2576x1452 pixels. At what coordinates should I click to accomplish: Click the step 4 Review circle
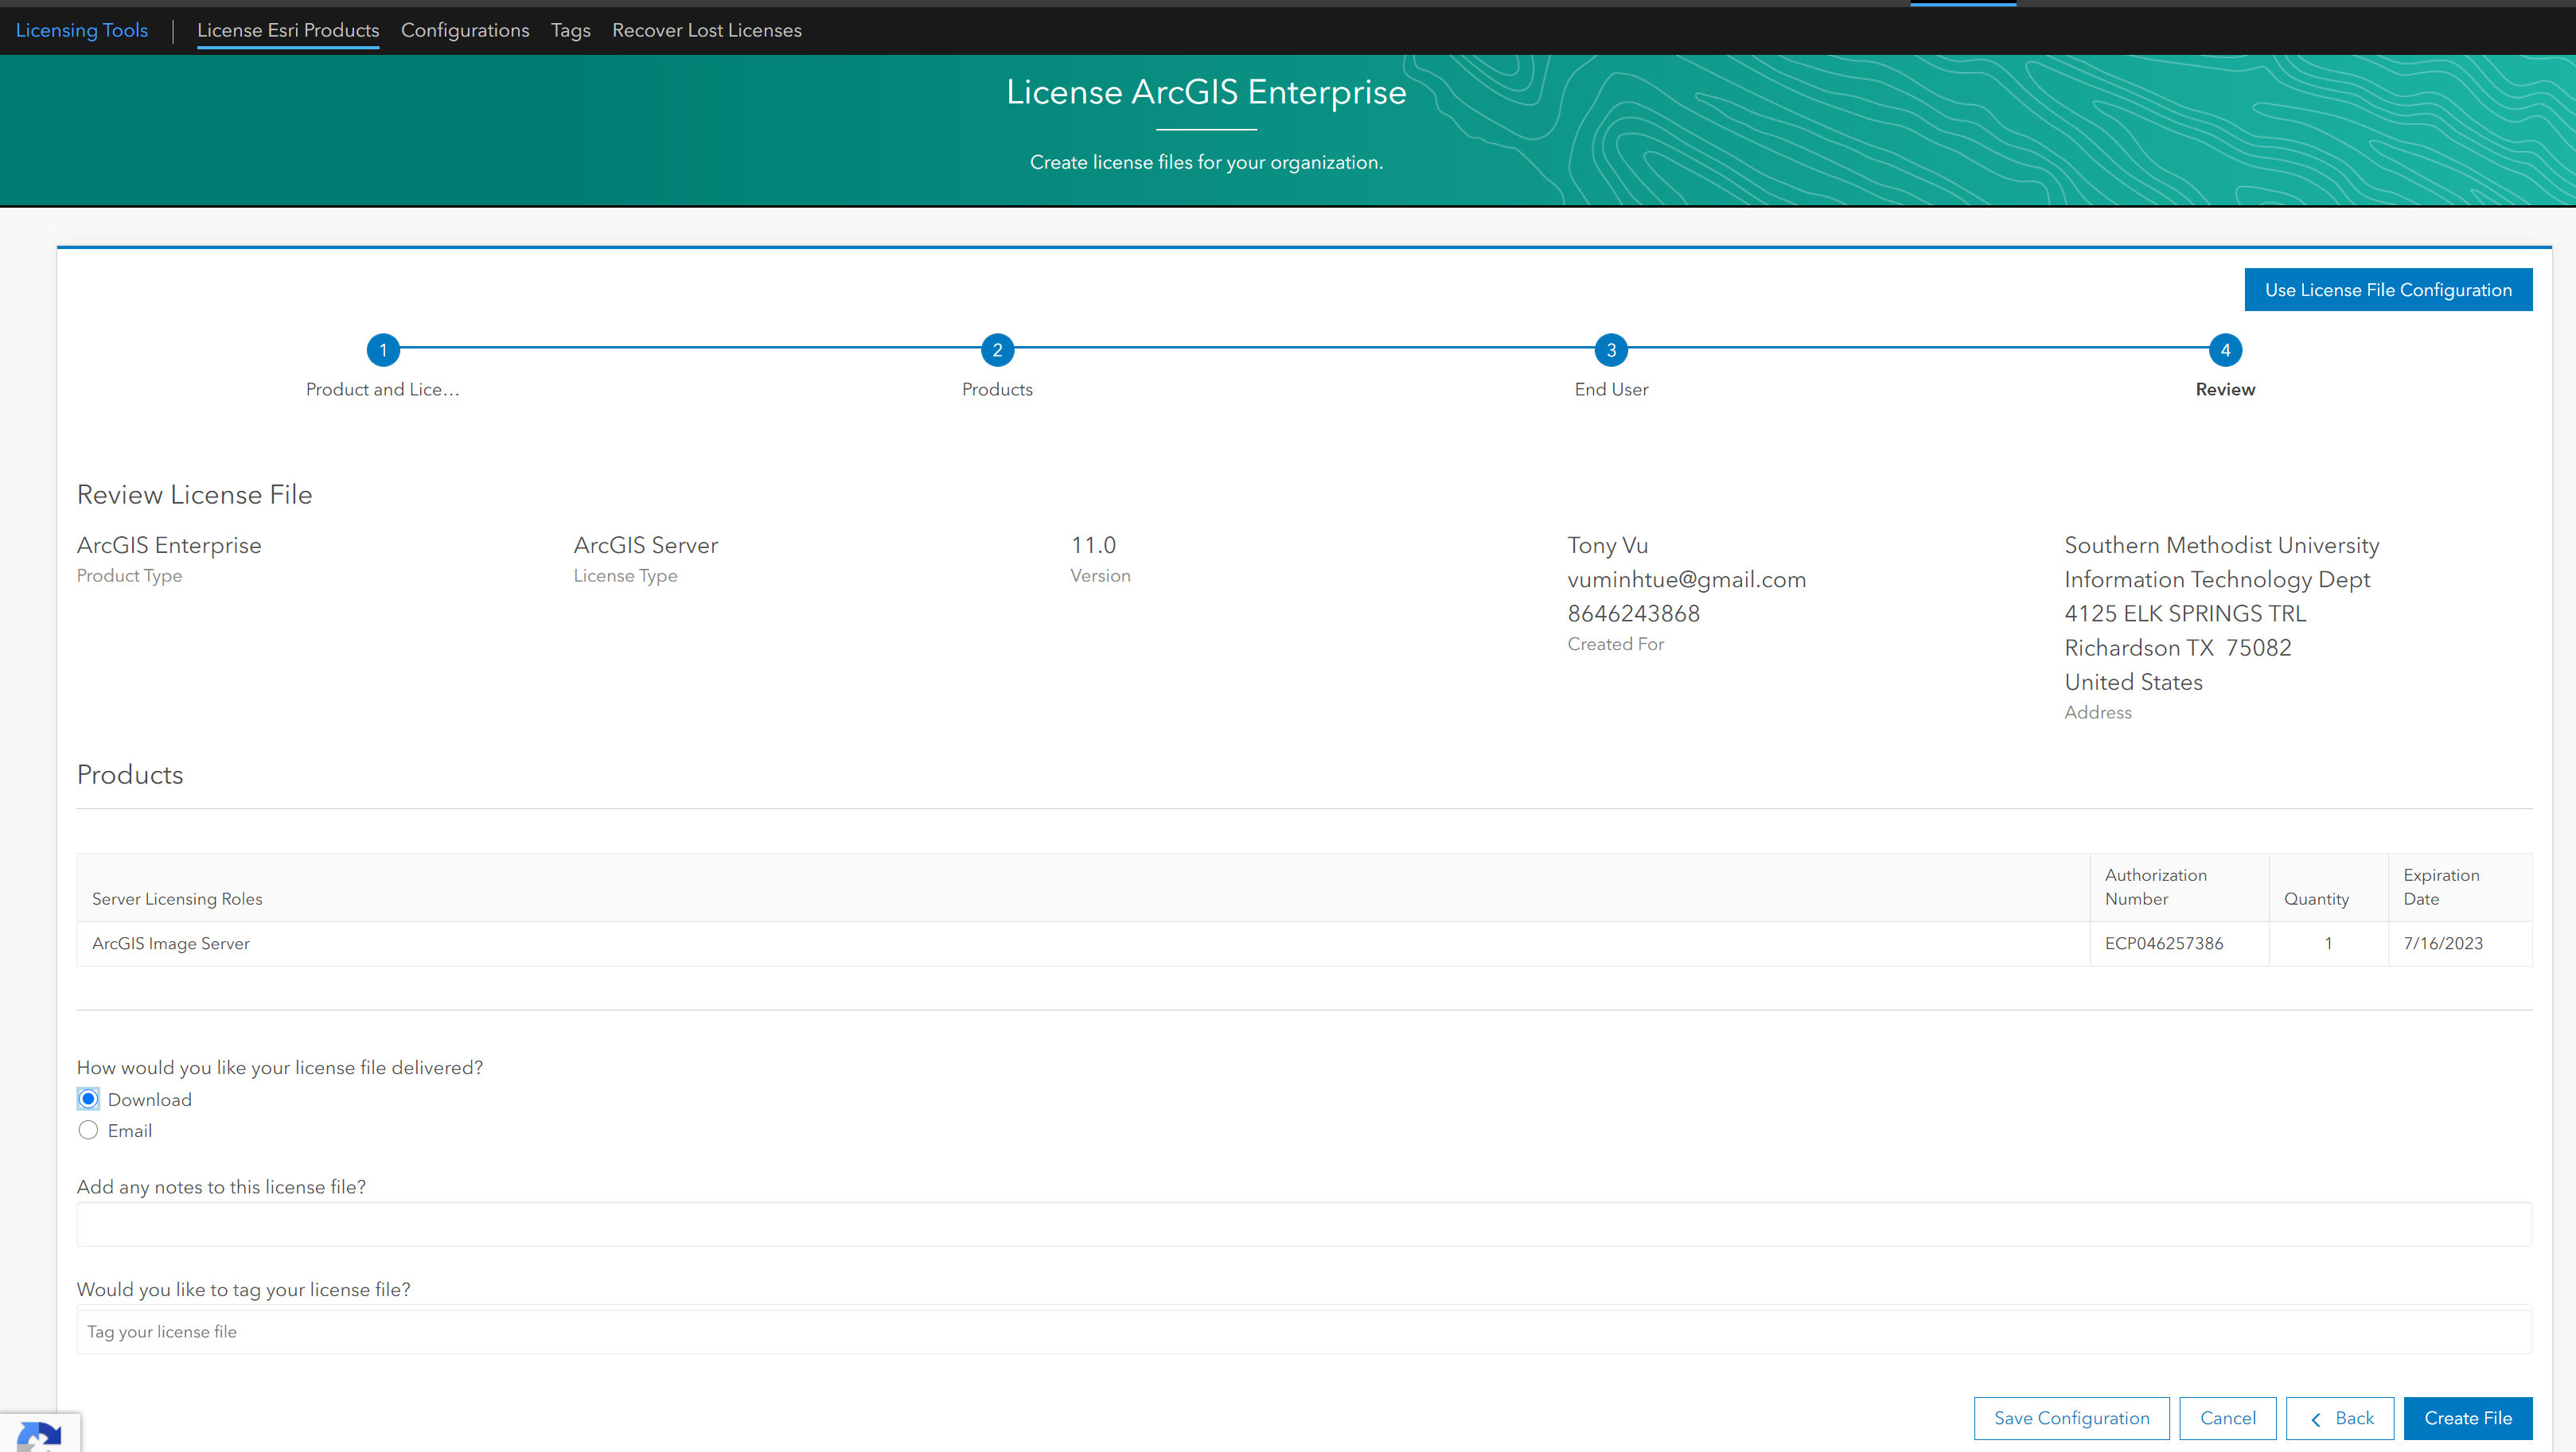coord(2225,350)
